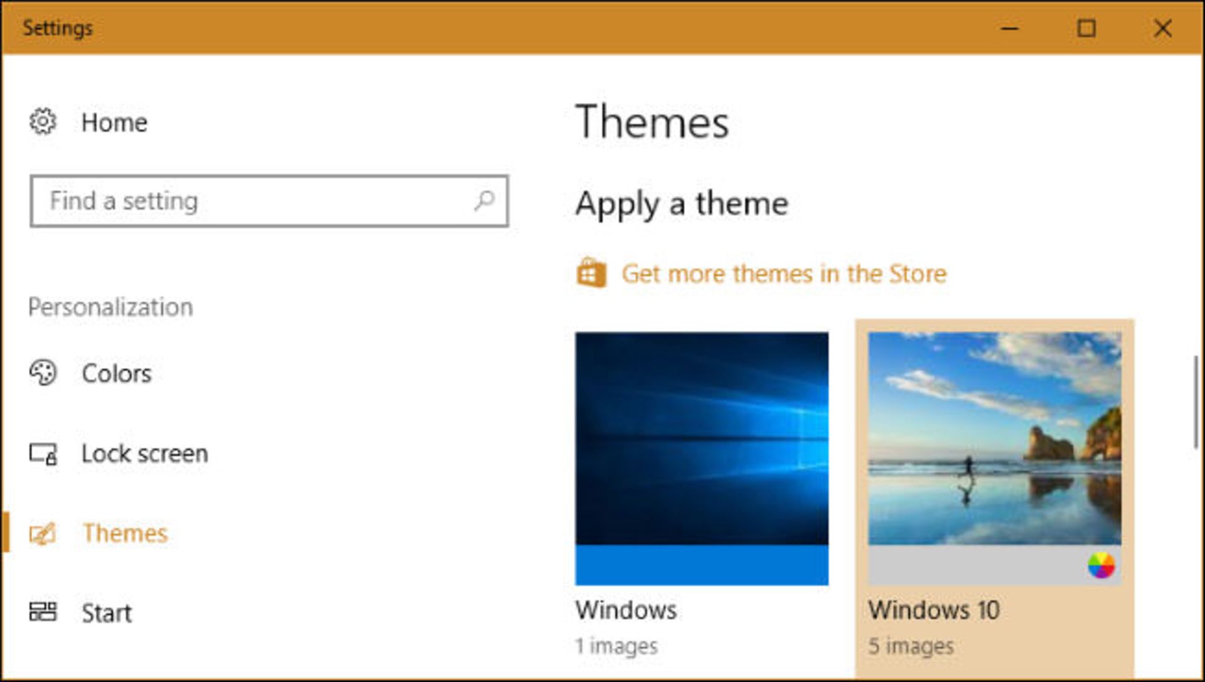Viewport: 1205px width, 682px height.
Task: Open the Home settings page
Action: [114, 123]
